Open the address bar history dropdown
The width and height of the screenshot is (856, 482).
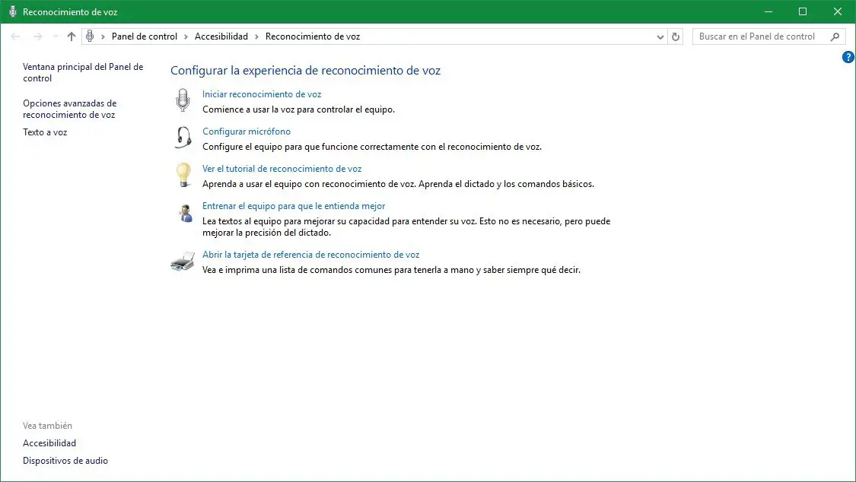[660, 36]
